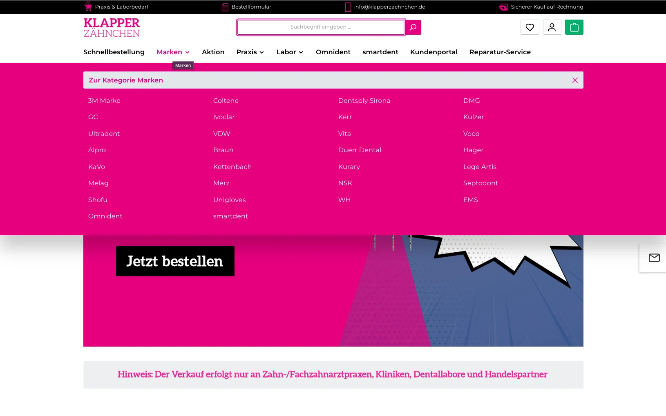Select the Coltene brand
Screen dimensions: 666x416
[226, 100]
